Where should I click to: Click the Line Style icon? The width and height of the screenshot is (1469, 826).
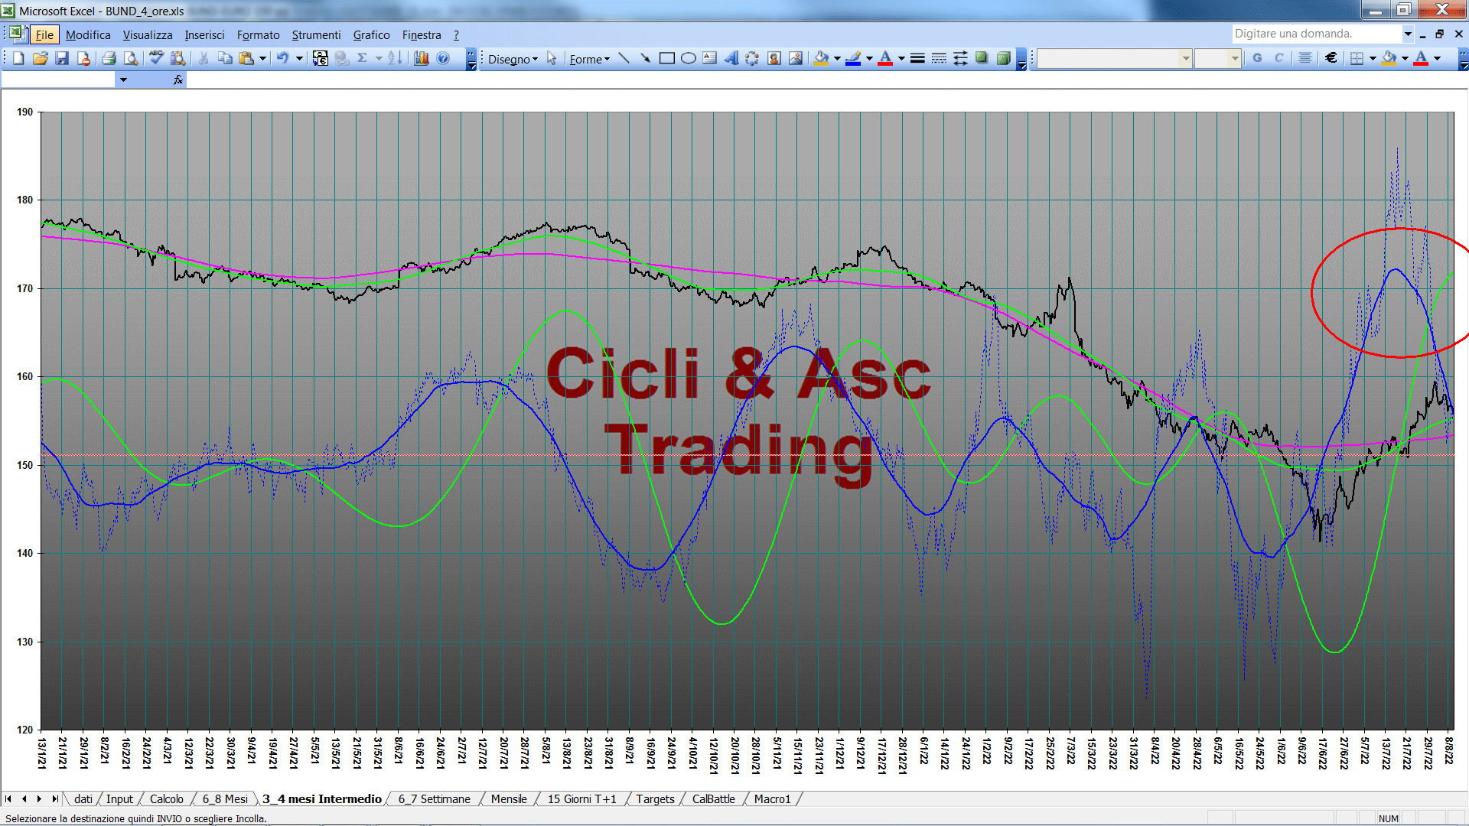(917, 58)
